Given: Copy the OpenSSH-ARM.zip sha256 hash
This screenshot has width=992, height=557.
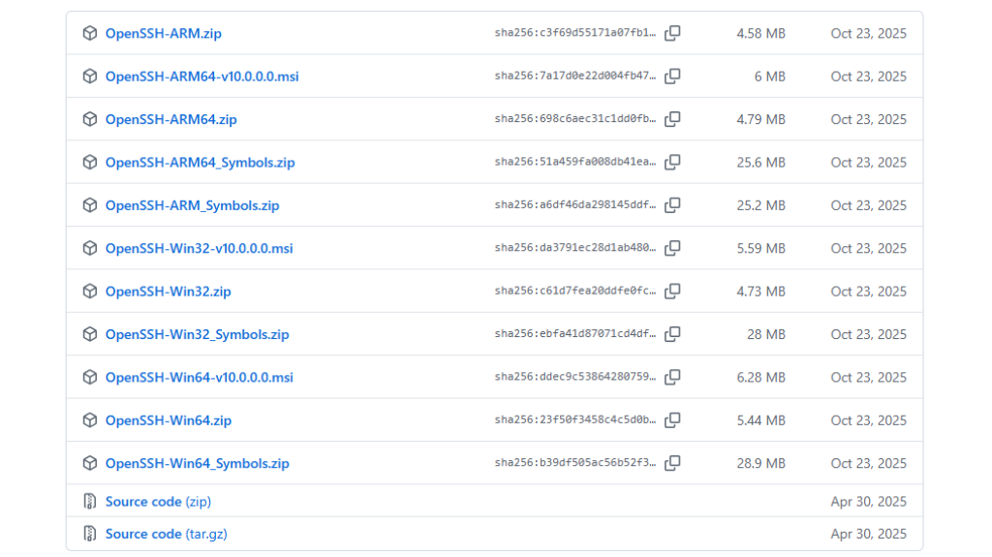Looking at the screenshot, I should point(672,33).
